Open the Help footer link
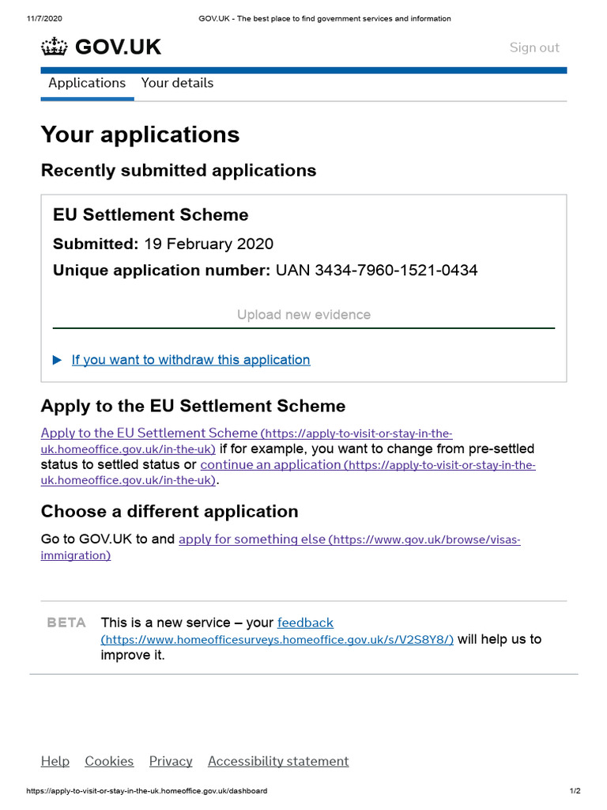 [55, 761]
